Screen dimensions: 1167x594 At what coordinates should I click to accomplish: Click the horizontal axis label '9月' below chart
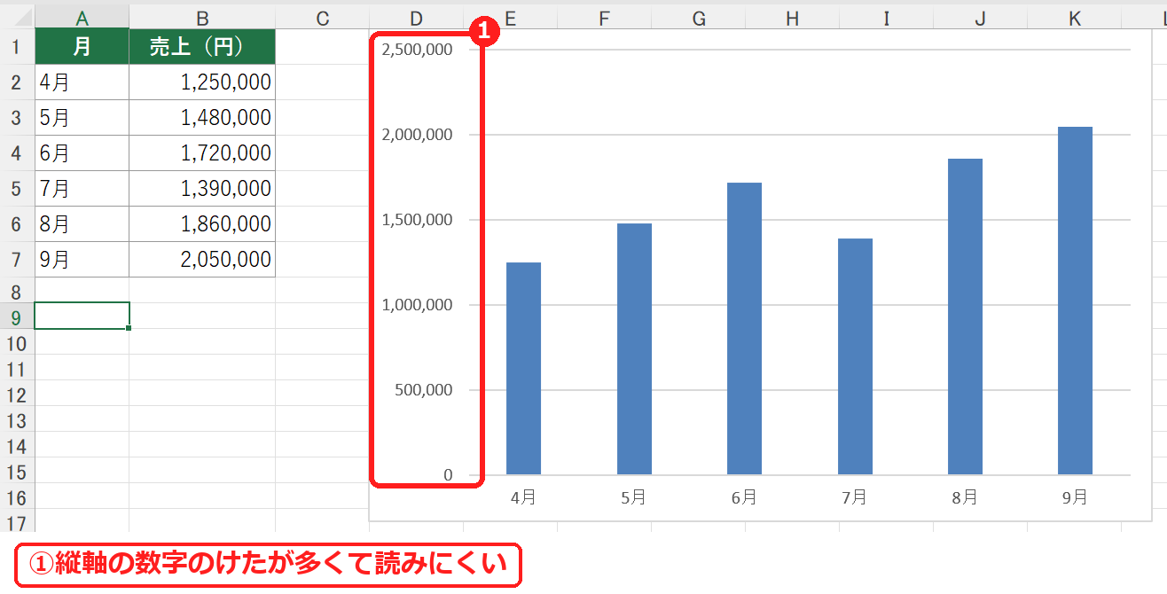(1075, 497)
